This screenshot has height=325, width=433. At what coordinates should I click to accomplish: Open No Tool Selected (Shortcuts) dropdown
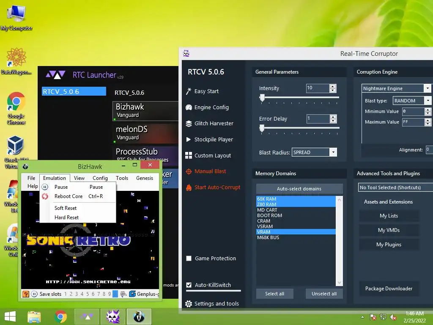coord(395,187)
